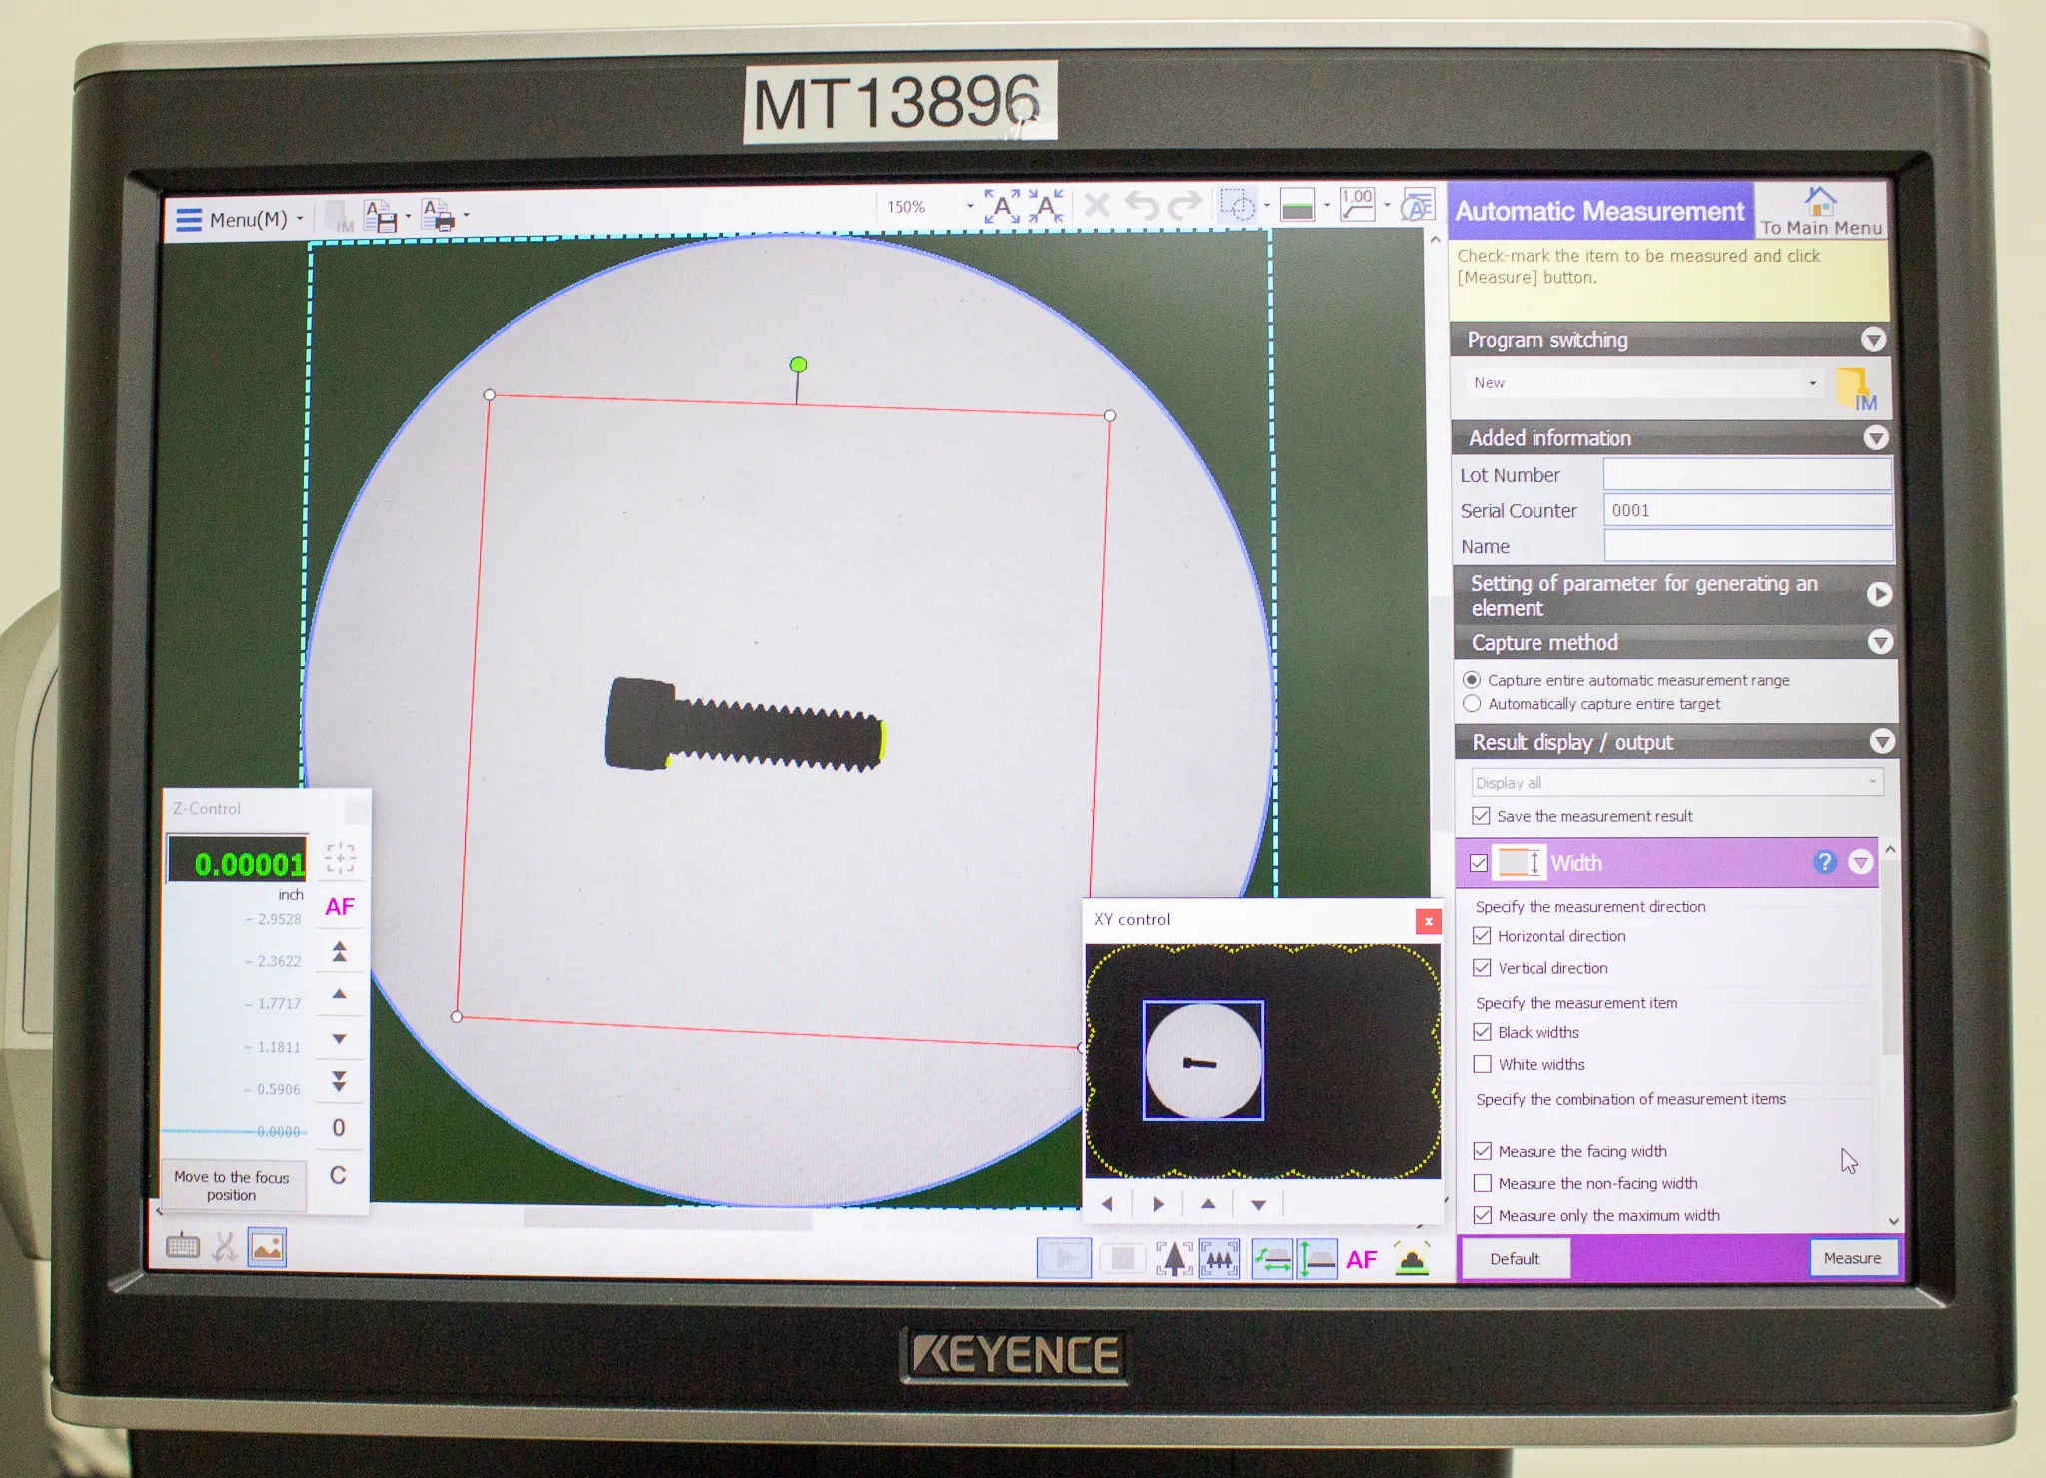Click the Serial Counter field showing 0001

pyautogui.click(x=1747, y=510)
